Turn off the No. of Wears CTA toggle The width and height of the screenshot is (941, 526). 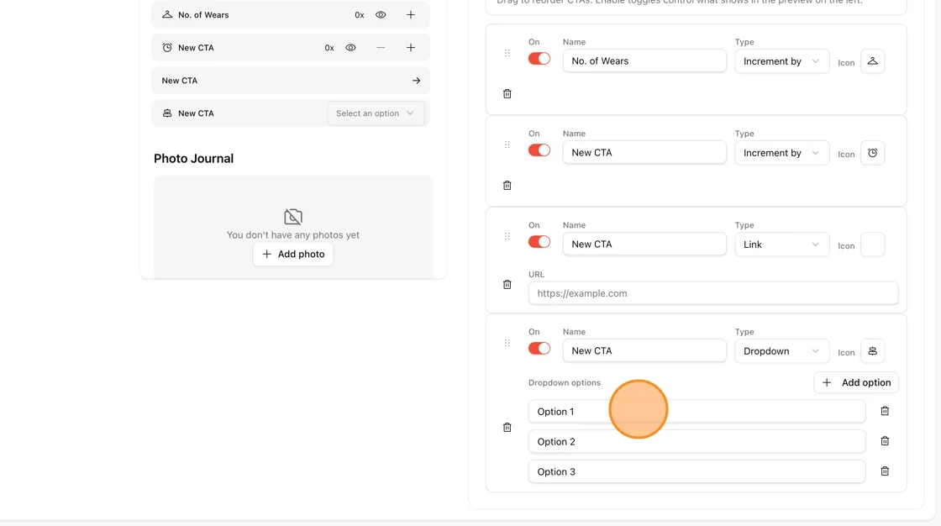(x=539, y=59)
